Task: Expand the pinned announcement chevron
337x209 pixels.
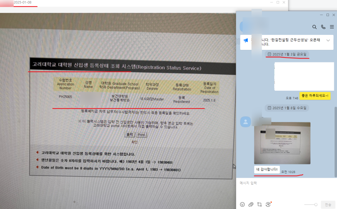Action: [328, 40]
